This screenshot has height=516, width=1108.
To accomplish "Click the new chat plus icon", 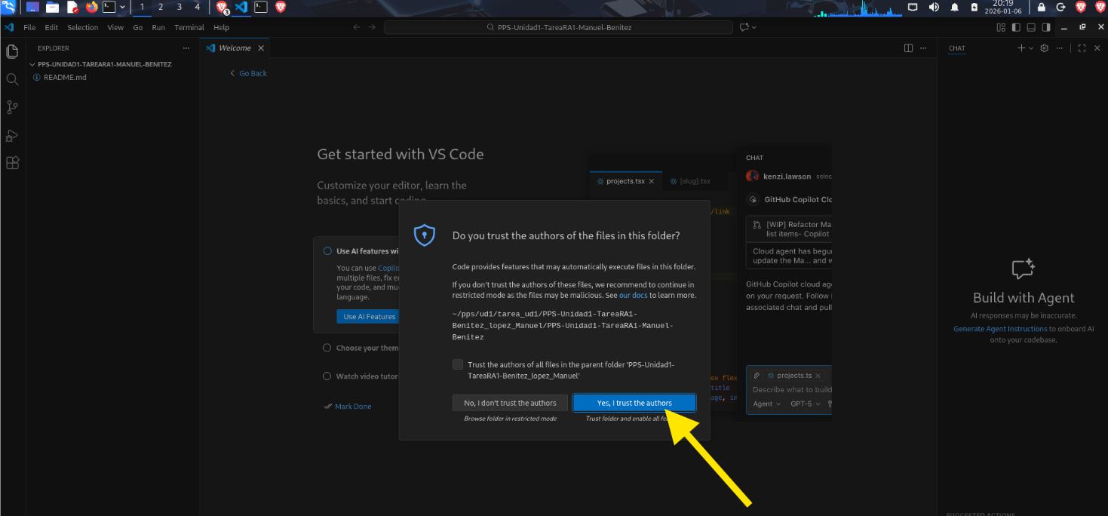I will coord(1021,48).
